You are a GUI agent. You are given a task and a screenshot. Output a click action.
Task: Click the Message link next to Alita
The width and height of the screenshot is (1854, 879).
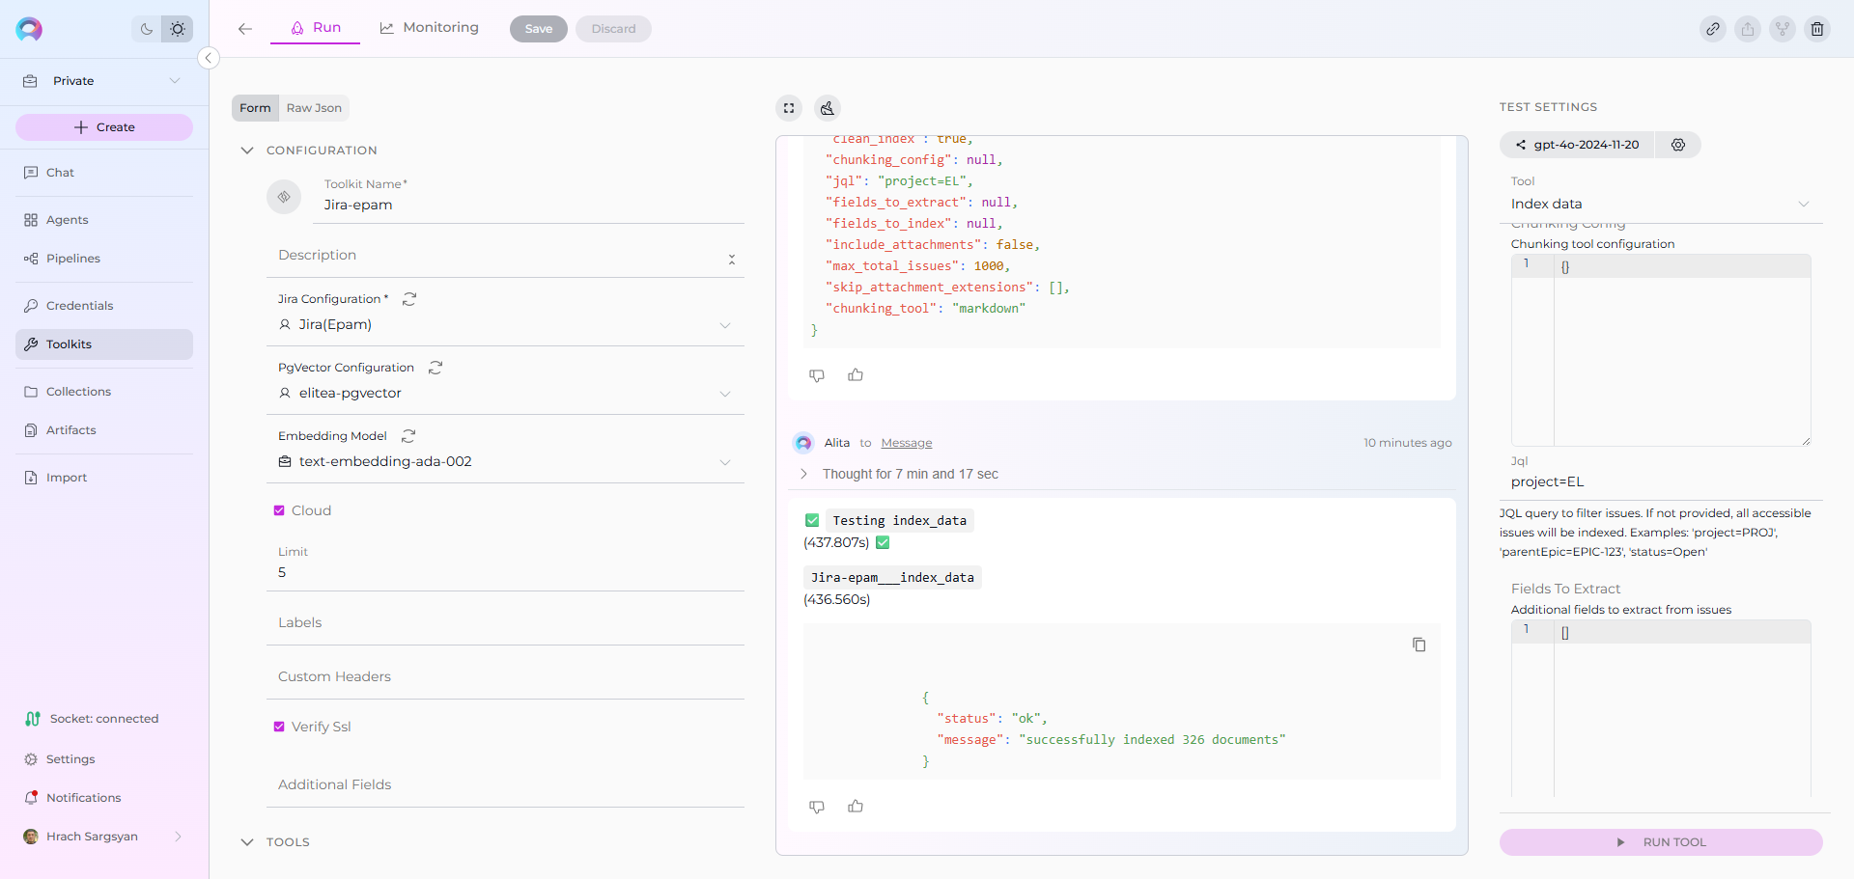(x=906, y=443)
